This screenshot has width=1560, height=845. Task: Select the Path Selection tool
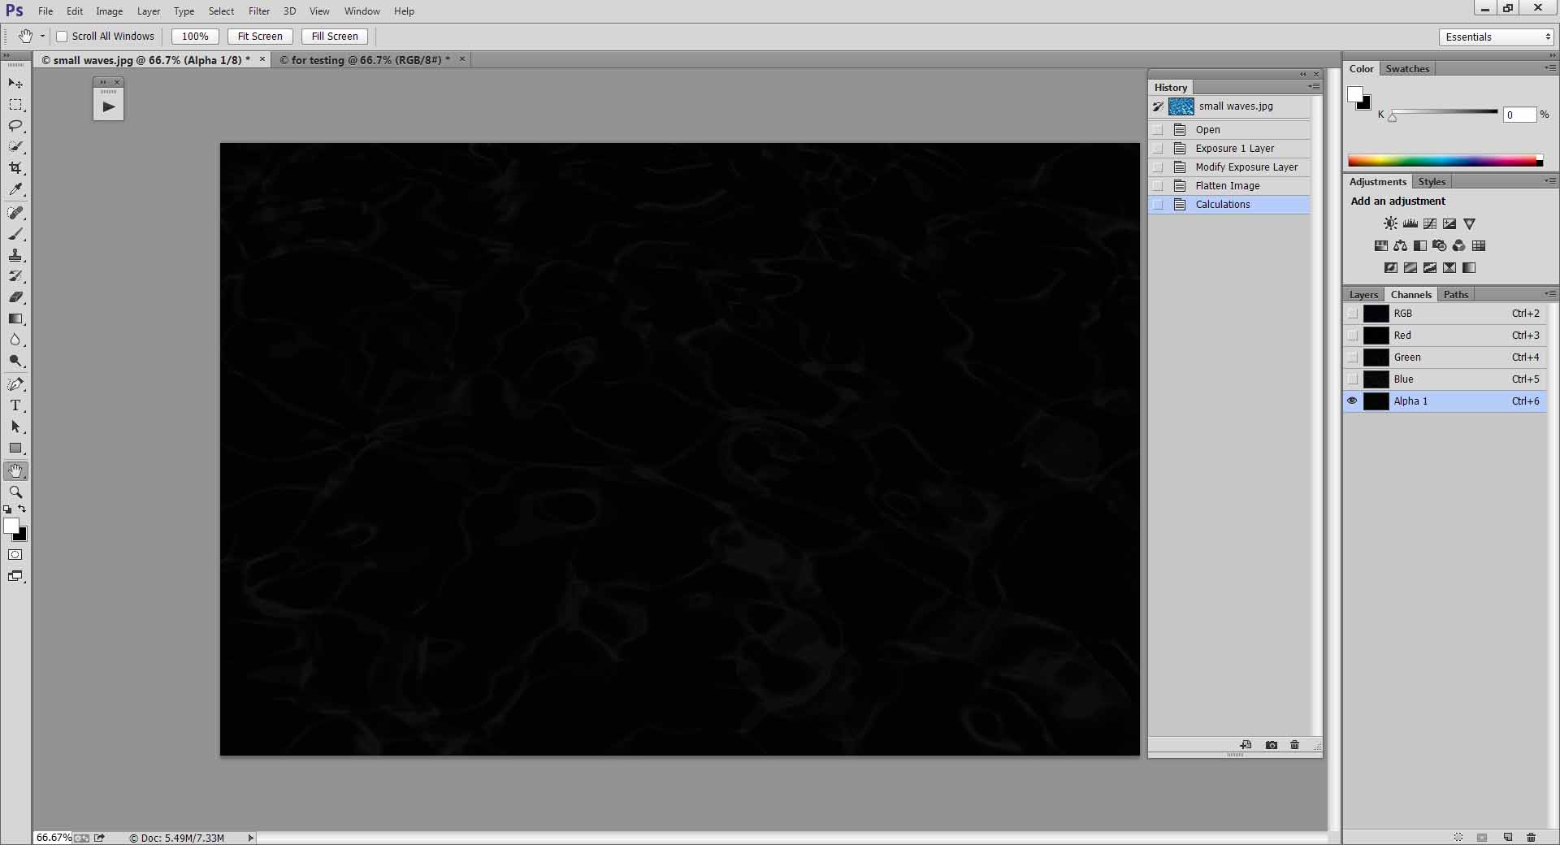pos(15,427)
